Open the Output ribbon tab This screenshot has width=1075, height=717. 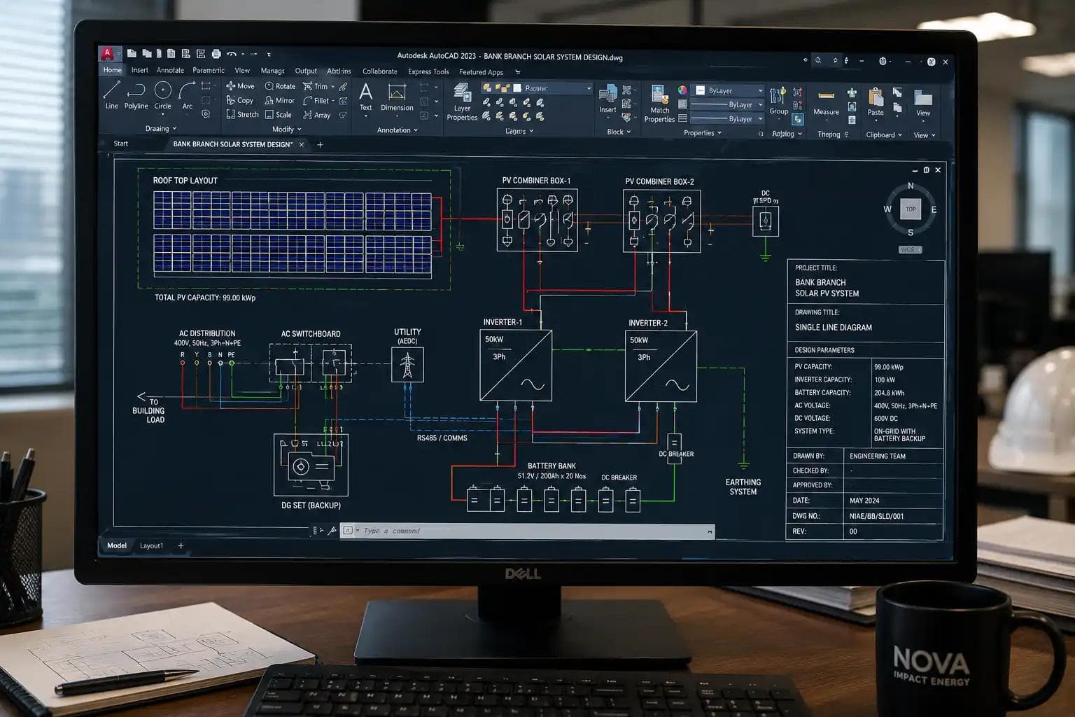tap(306, 71)
